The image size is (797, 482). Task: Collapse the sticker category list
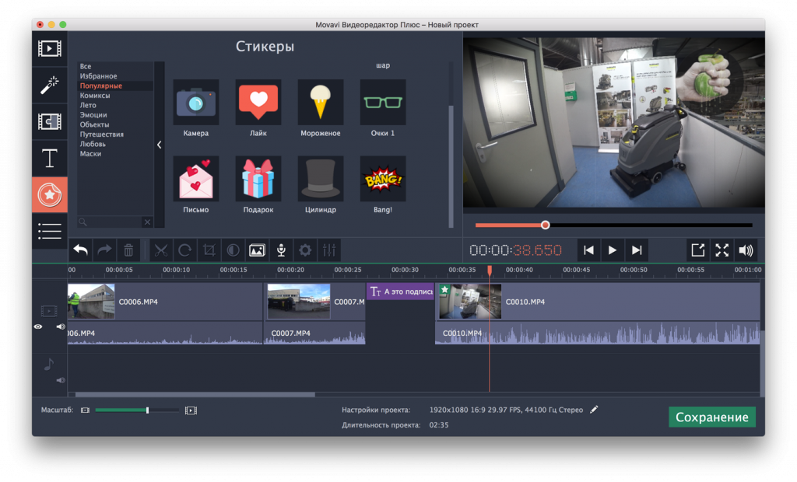point(159,145)
